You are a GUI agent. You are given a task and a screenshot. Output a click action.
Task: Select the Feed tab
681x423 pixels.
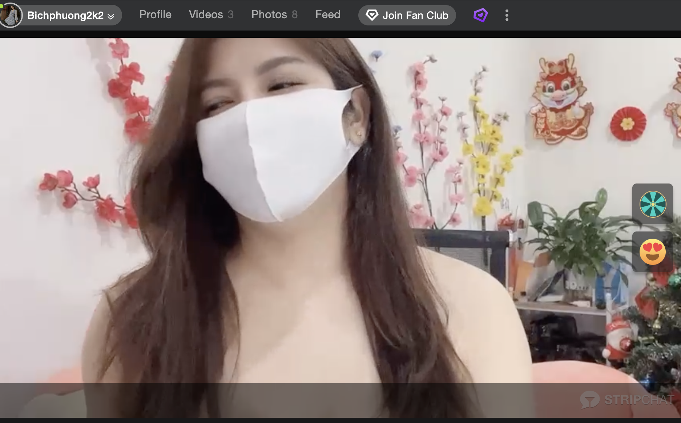coord(327,15)
